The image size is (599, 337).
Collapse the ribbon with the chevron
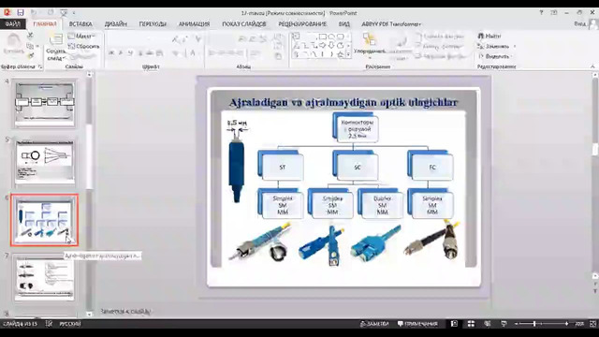coord(592,66)
